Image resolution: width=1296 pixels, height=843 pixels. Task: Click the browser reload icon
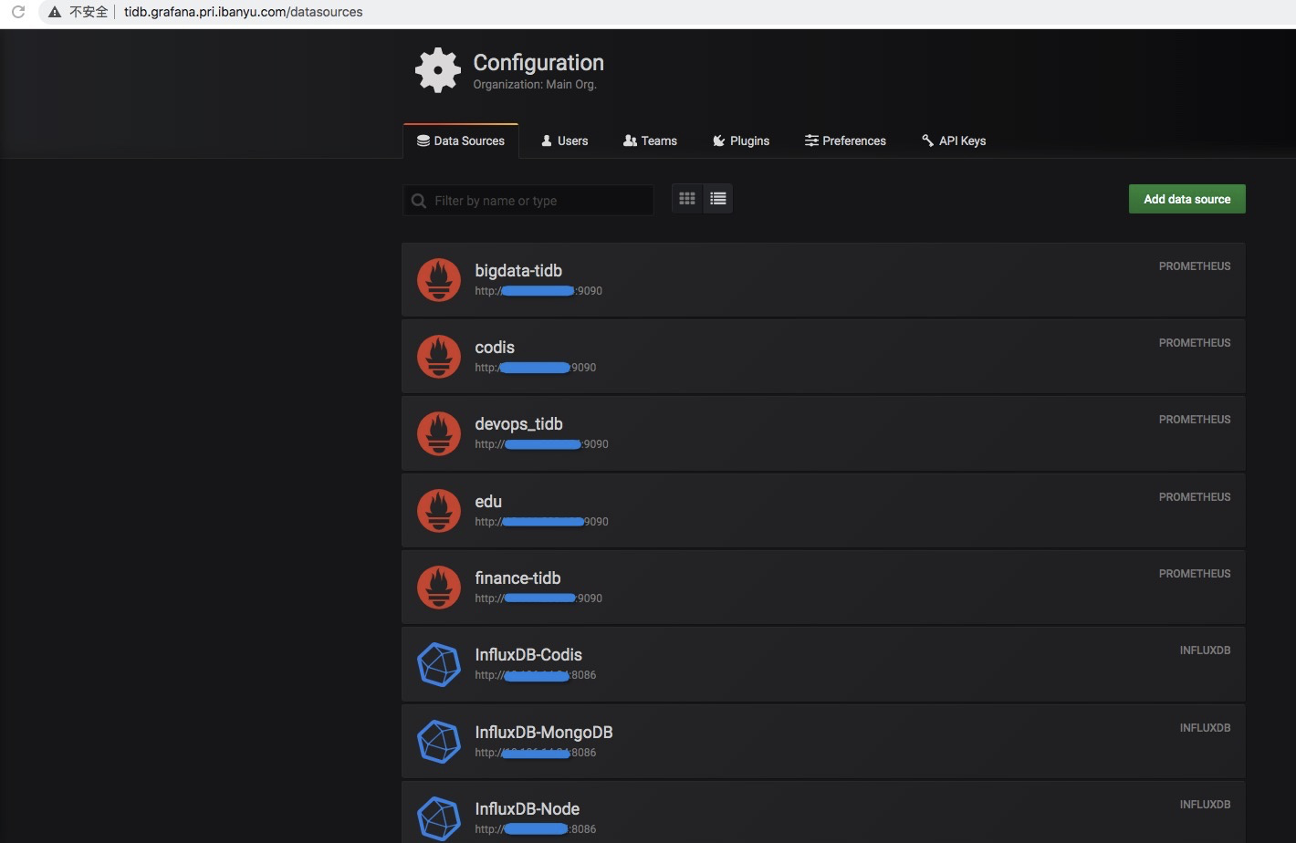pos(18,12)
